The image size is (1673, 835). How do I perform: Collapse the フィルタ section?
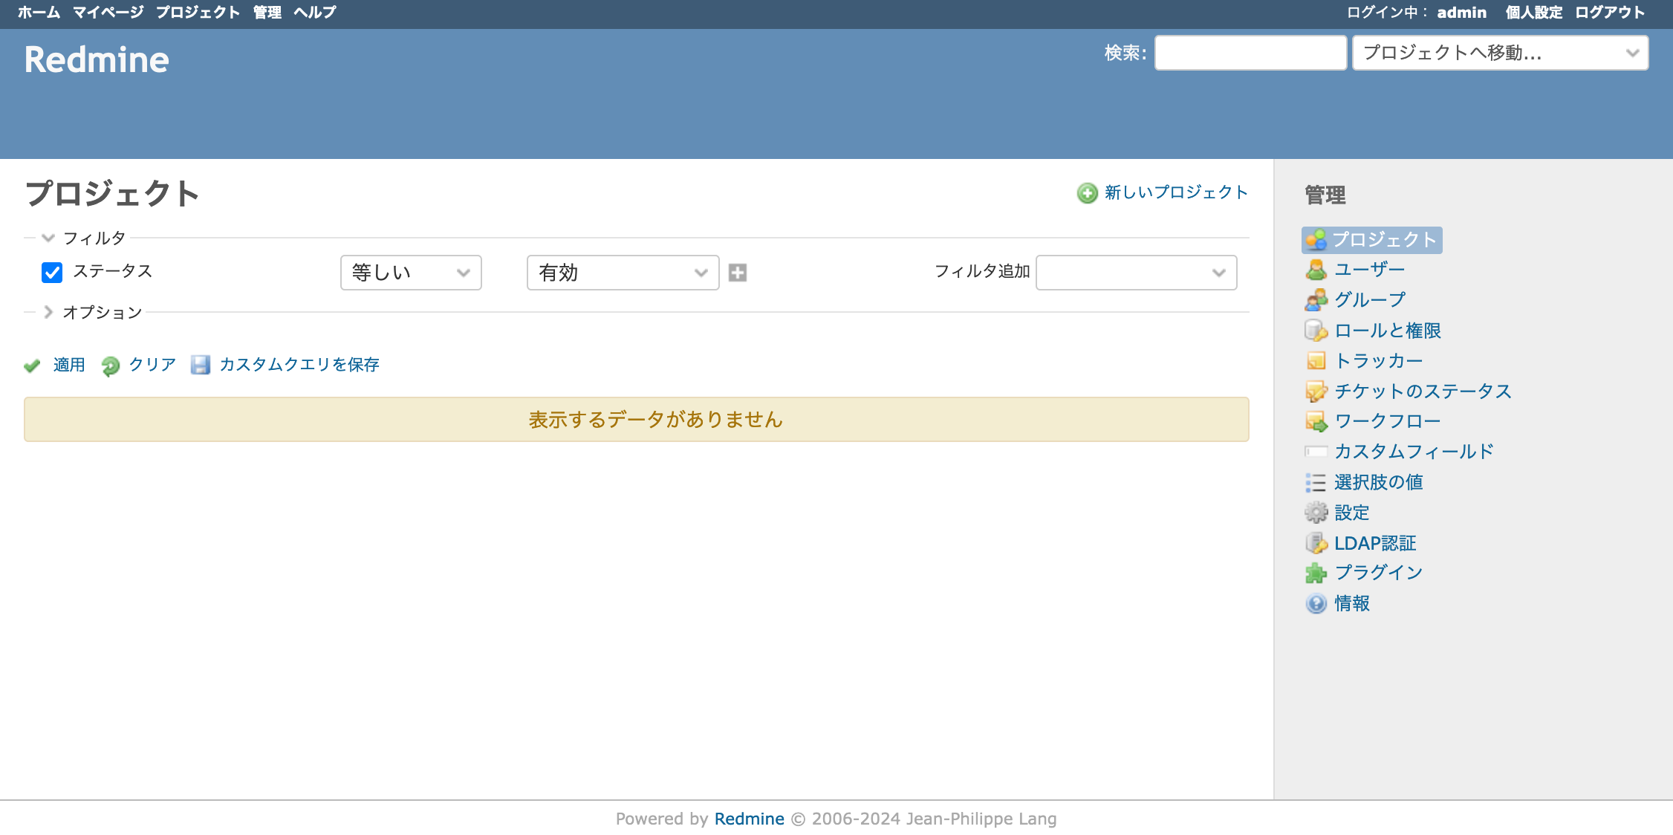pyautogui.click(x=48, y=237)
